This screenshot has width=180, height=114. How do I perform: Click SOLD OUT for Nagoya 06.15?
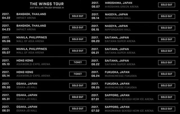pos(166,28)
